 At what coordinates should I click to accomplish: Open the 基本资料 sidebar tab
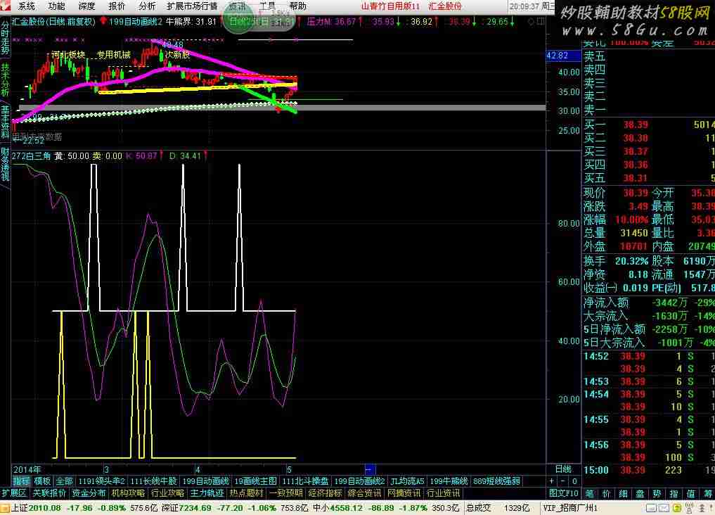(5, 122)
